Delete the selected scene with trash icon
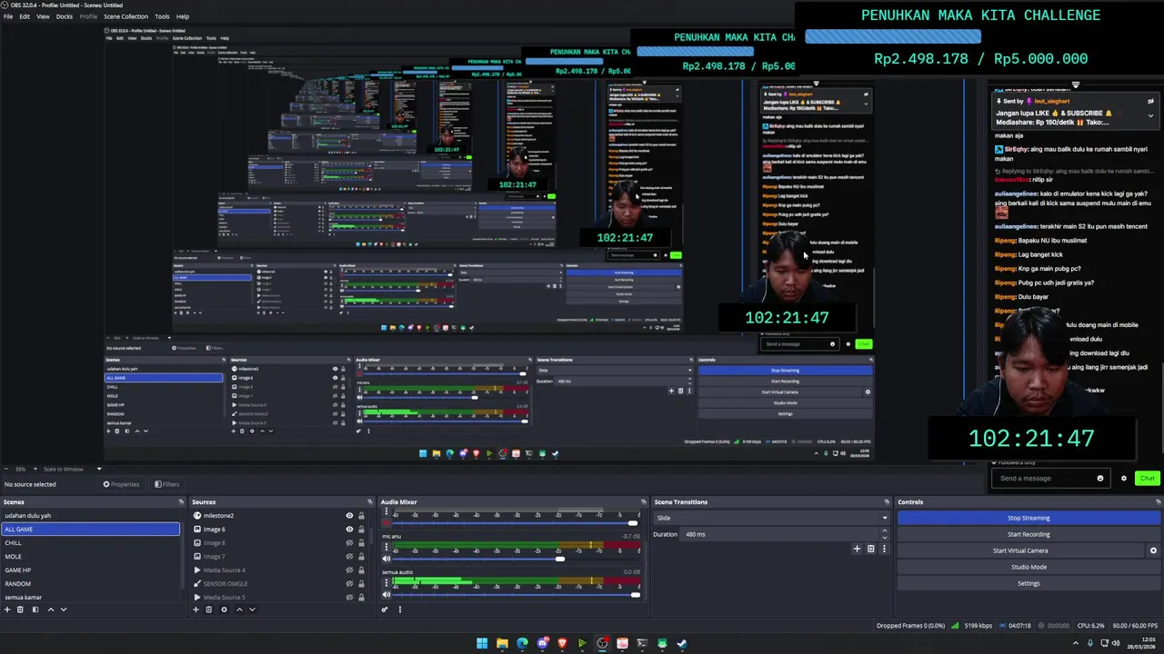1164x654 pixels. click(20, 609)
